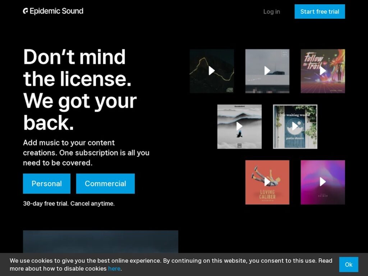The width and height of the screenshot is (368, 276).
Task: Play the waiting world patio doors track
Action: click(x=295, y=126)
